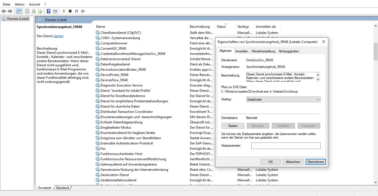This screenshot has width=378, height=196.
Task: Toggle the console tree show/hide icon
Action: coord(19,11)
